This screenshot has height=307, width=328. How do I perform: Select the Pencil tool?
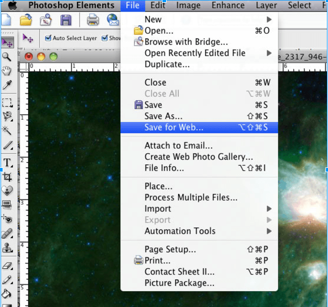pos(7,280)
